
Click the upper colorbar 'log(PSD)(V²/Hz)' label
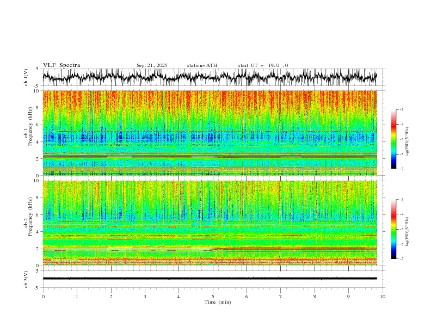[x=408, y=142]
